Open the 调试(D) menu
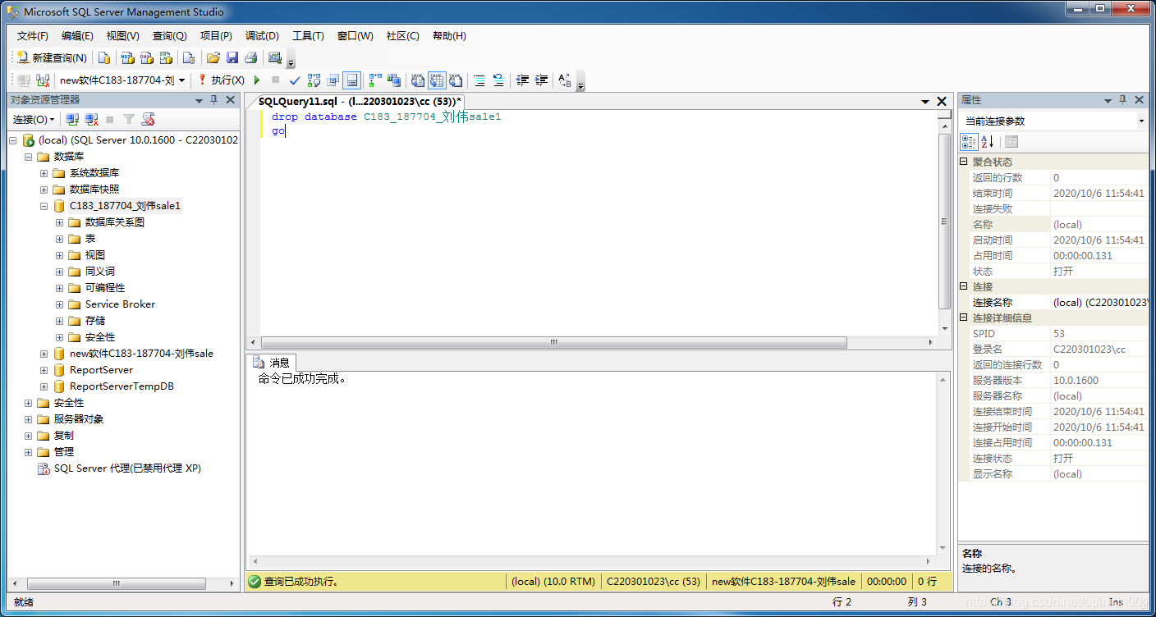The width and height of the screenshot is (1156, 617). click(x=262, y=36)
